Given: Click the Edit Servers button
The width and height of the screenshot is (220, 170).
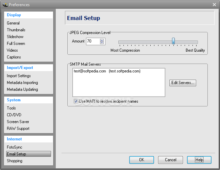Looking at the screenshot, I should point(183,83).
